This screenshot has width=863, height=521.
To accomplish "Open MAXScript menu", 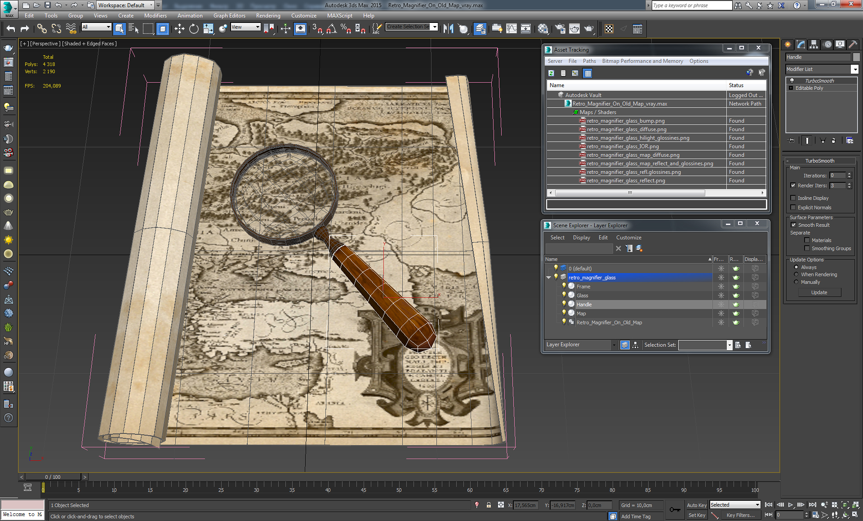I will tap(339, 16).
